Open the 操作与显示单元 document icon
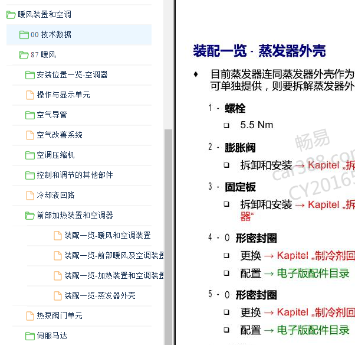The width and height of the screenshot is (355, 345). coord(30,95)
